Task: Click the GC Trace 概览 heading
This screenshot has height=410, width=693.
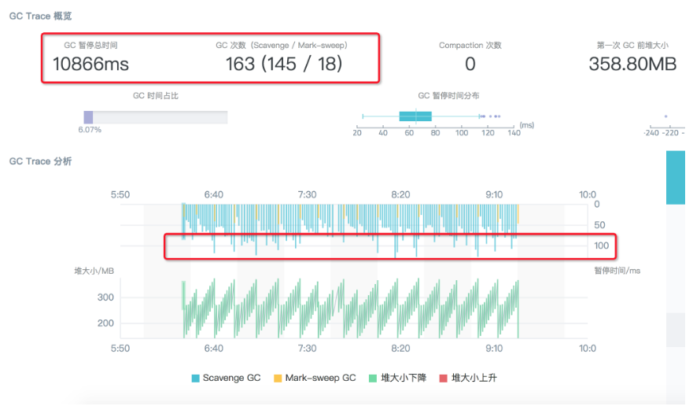Action: 40,16
